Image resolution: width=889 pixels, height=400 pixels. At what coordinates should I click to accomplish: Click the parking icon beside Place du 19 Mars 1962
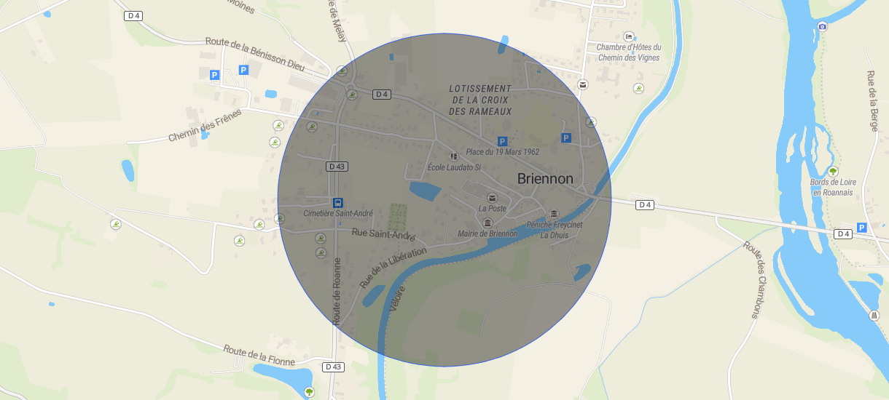pos(502,141)
